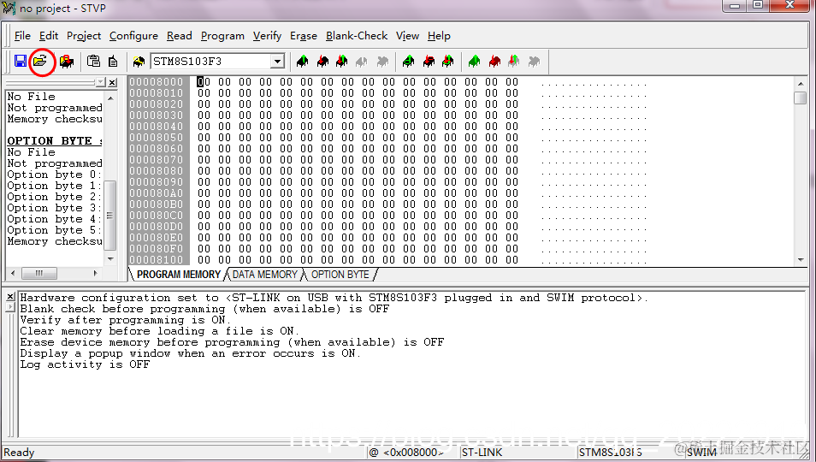Open the Erase menu
Image resolution: width=816 pixels, height=462 pixels.
[304, 36]
